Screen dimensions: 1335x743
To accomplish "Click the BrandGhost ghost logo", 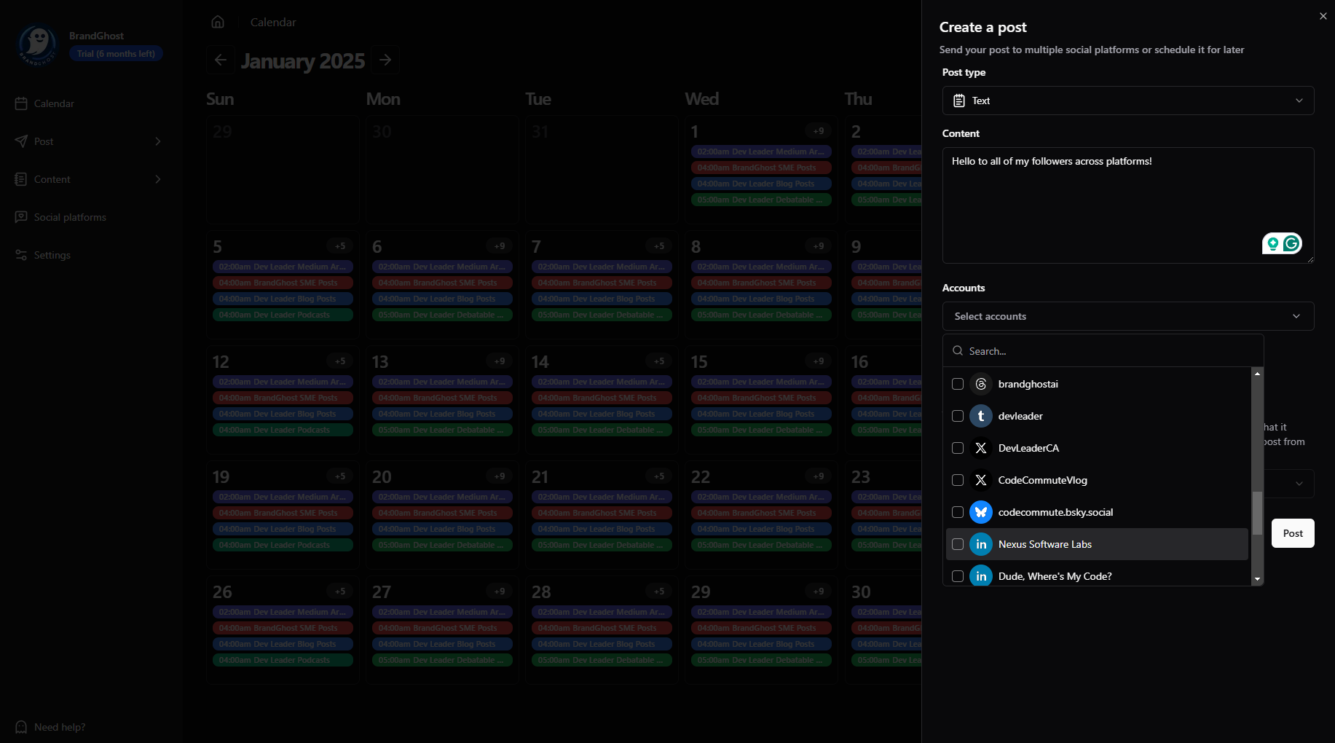I will [37, 44].
